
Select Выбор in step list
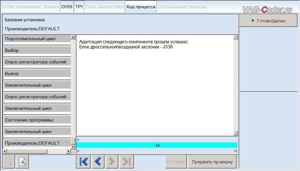[x=37, y=50]
